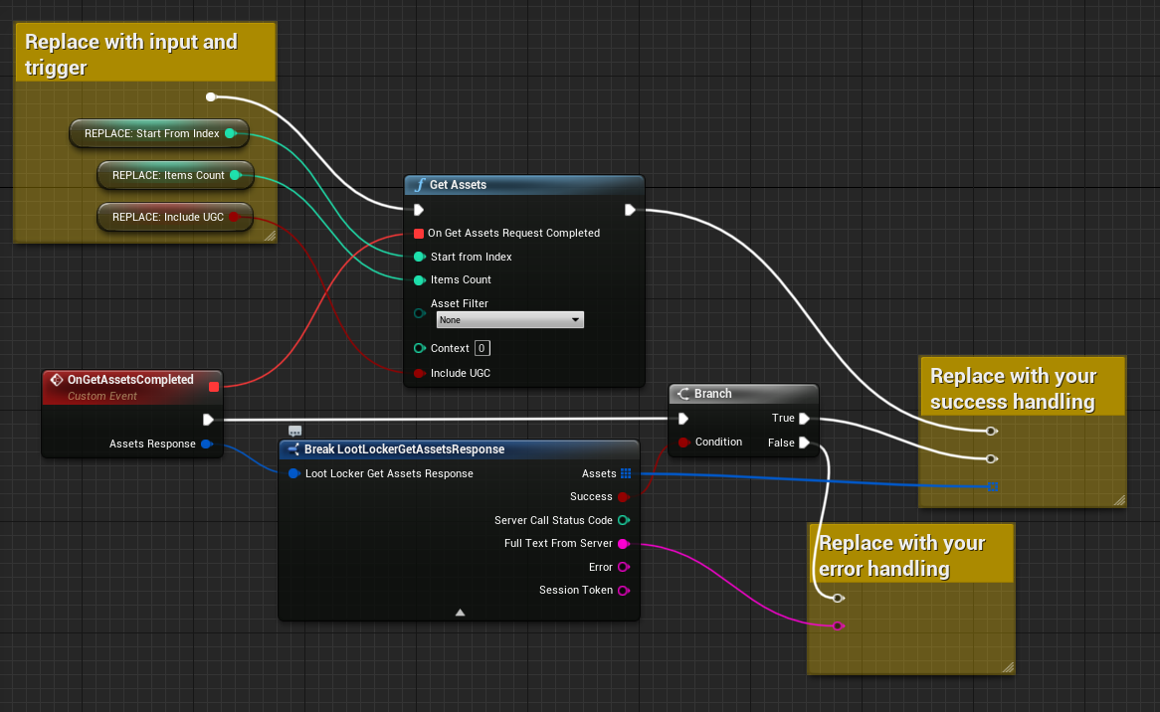Select the REPLACE: Start From Index variable node
Viewport: 1160px width, 712px height.
(x=151, y=133)
